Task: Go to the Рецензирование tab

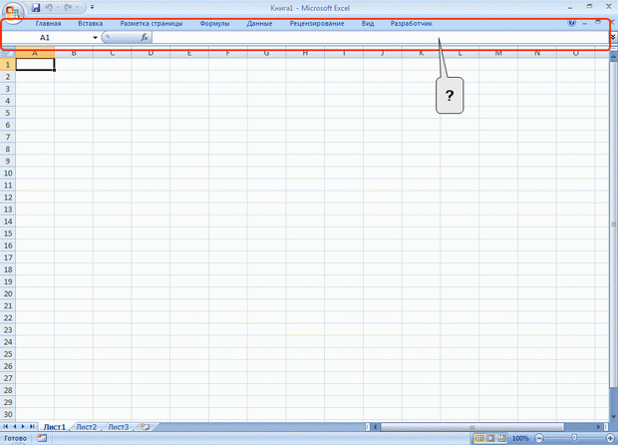Action: [317, 24]
